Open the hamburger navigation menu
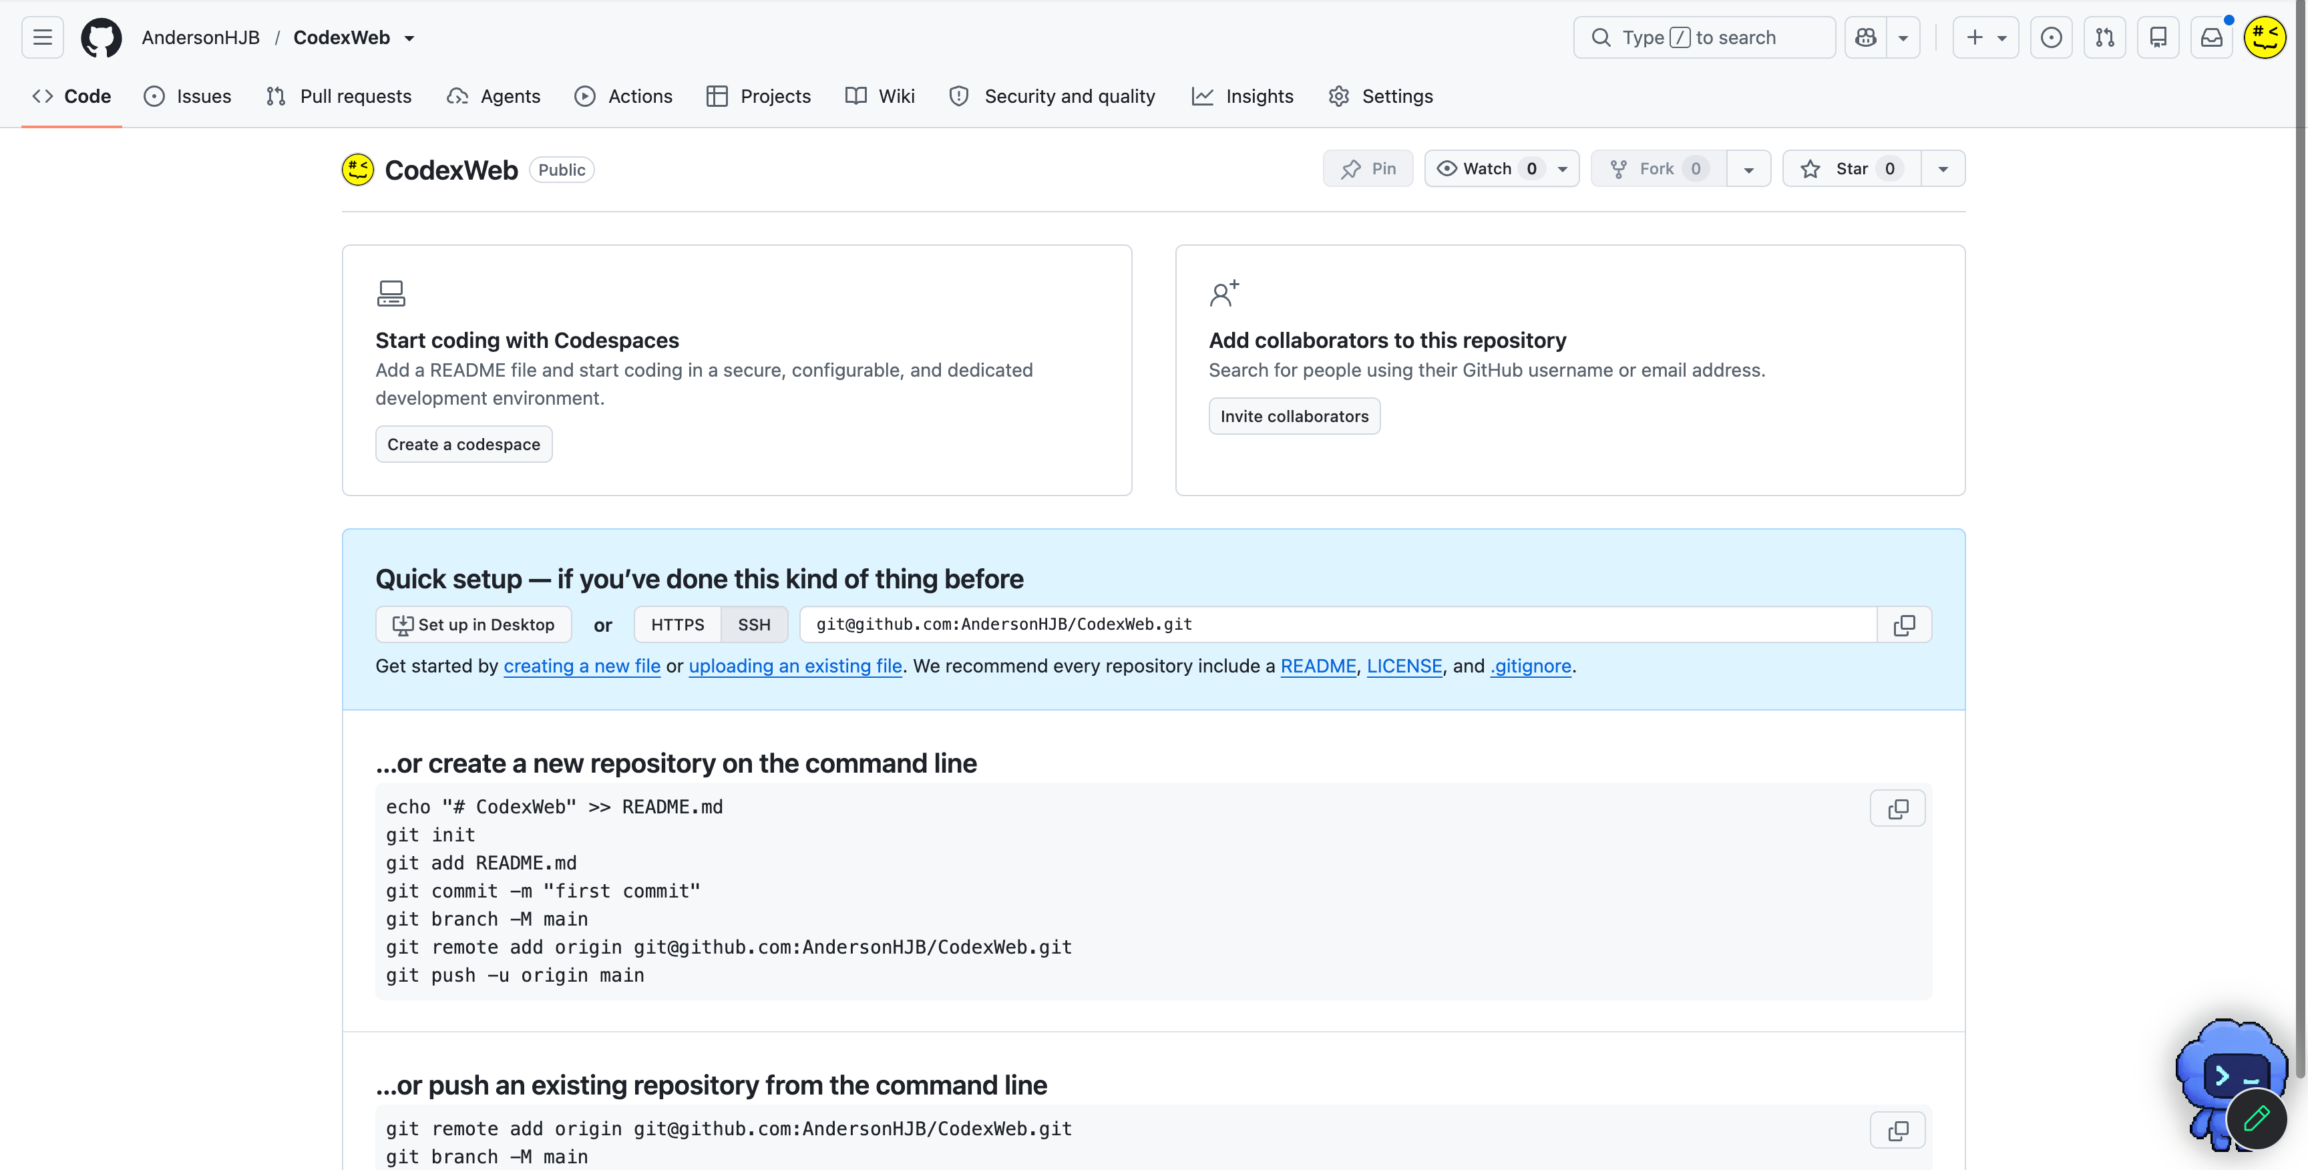2308x1170 pixels. pyautogui.click(x=42, y=37)
